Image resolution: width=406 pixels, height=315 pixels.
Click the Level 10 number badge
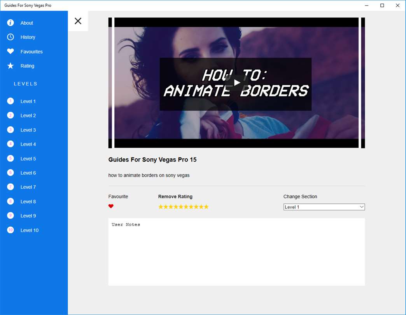pyautogui.click(x=10, y=230)
